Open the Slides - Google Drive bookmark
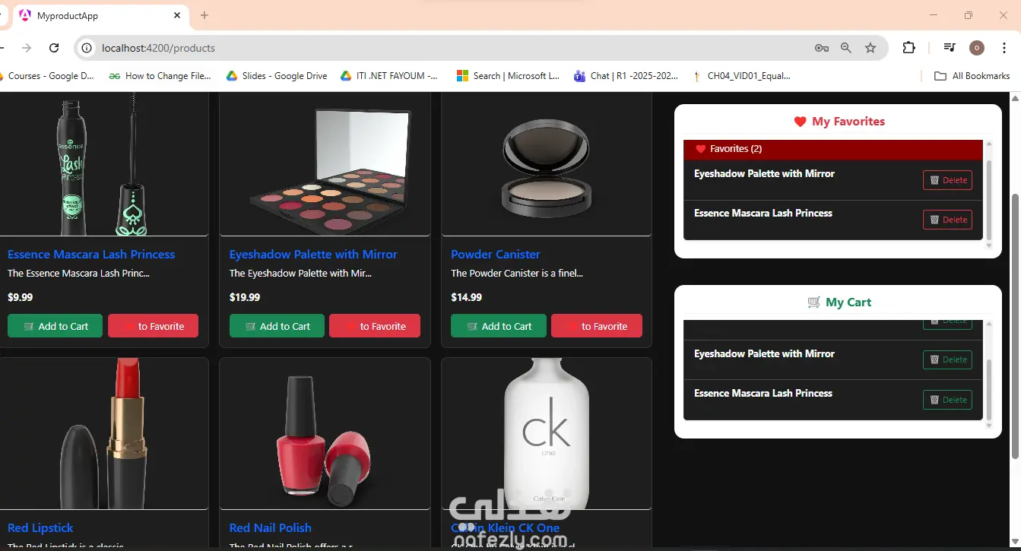 point(277,76)
